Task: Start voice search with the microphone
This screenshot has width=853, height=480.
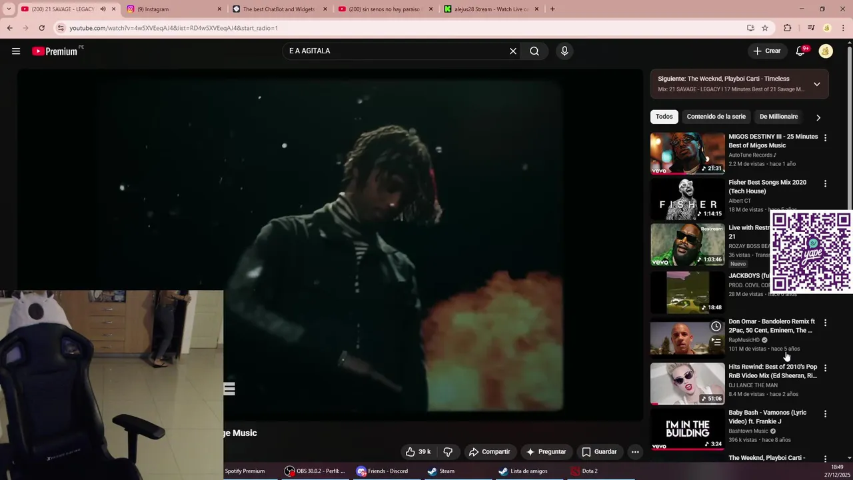Action: [x=564, y=51]
